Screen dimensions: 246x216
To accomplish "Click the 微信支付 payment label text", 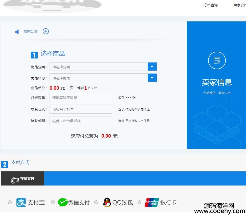I will click(79, 202).
